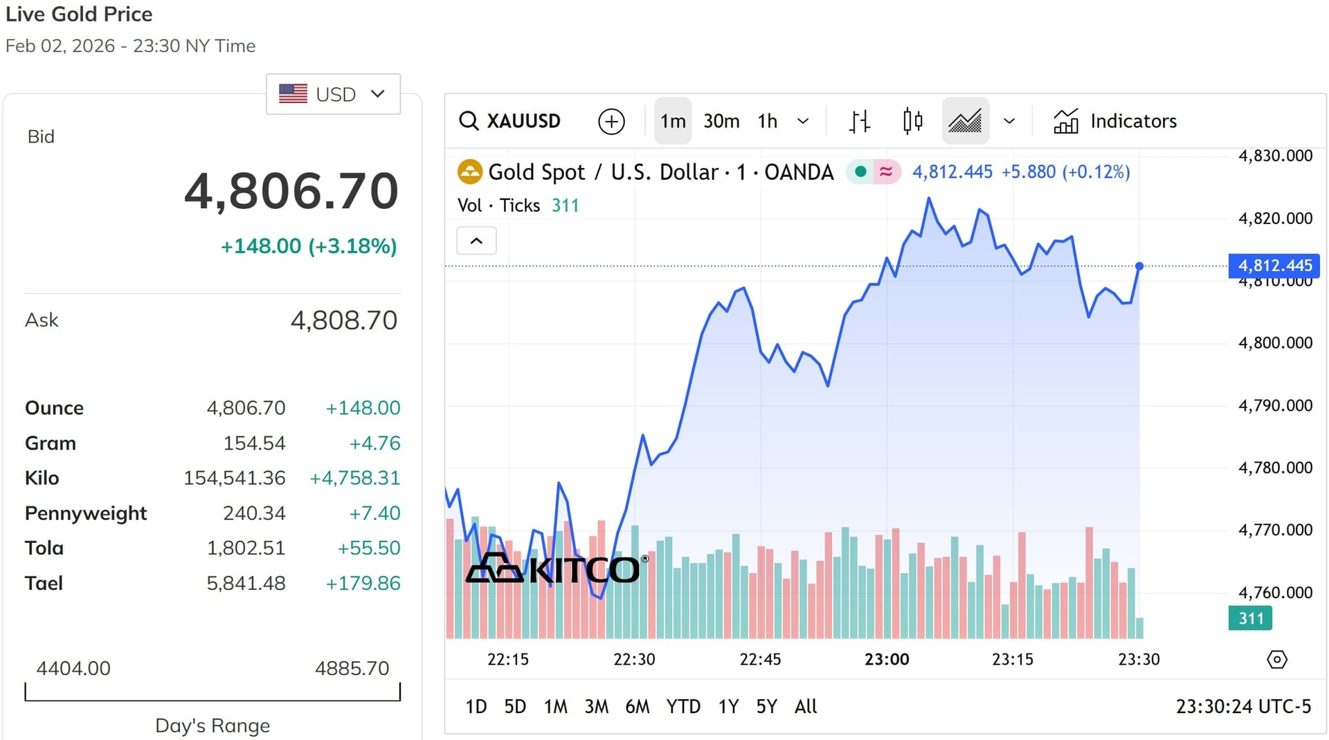The height and width of the screenshot is (740, 1329).
Task: Click the Day's Range bar
Action: pos(213,692)
